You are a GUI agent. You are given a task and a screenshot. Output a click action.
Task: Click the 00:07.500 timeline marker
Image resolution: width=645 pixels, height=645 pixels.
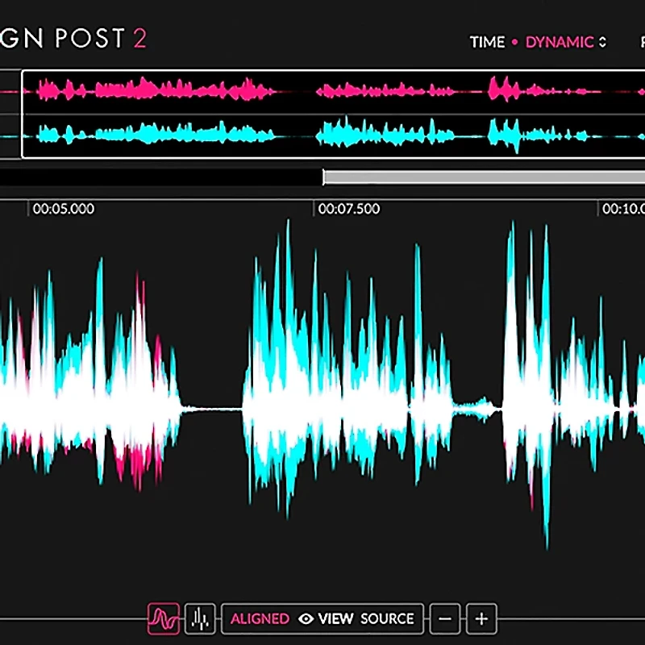pyautogui.click(x=348, y=209)
